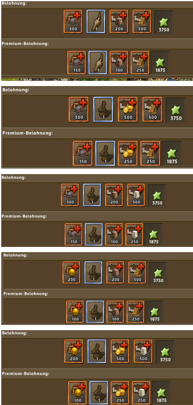This screenshot has height=405, width=193.
Task: Select the rabbit between 300 ore and 500 coins
Action: 103,109
